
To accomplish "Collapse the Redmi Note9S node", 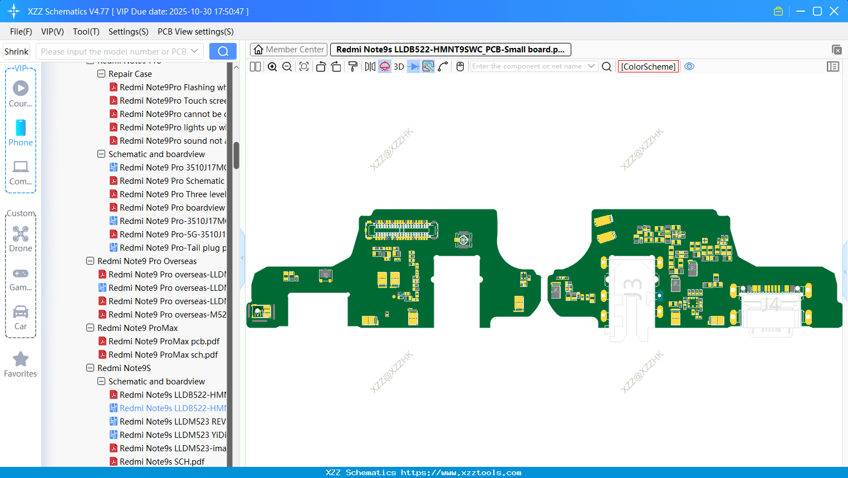I will click(x=90, y=368).
